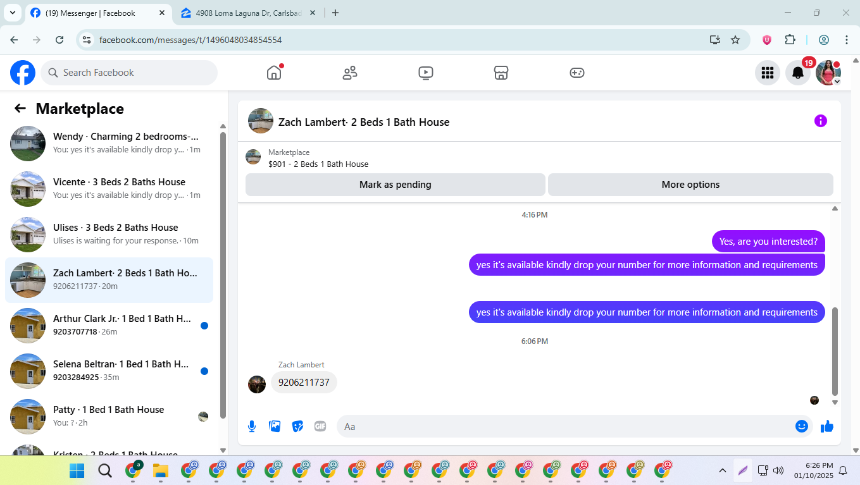
Task: Open Patty's 1 Bed 1 Bath House chat
Action: point(109,417)
